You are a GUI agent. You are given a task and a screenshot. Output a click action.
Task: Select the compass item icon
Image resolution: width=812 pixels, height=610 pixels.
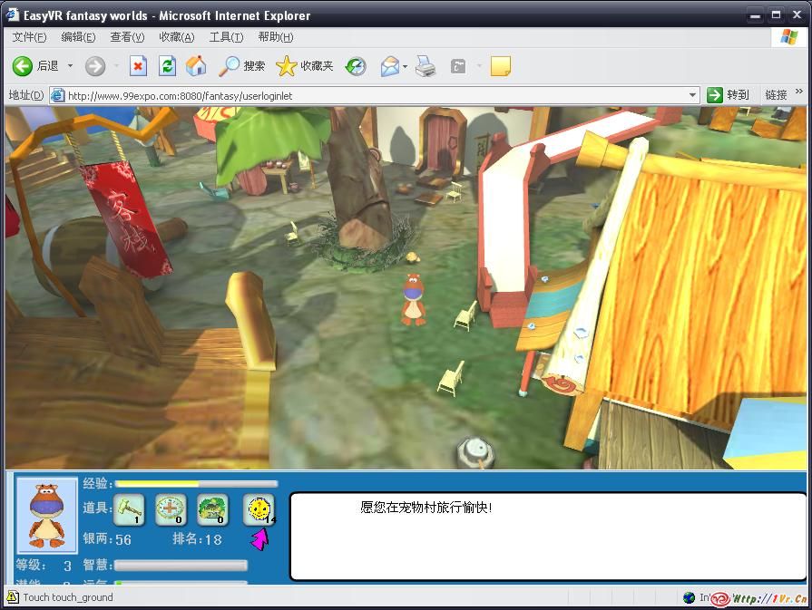171,509
